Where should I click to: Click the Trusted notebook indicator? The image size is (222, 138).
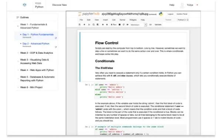(168, 20)
